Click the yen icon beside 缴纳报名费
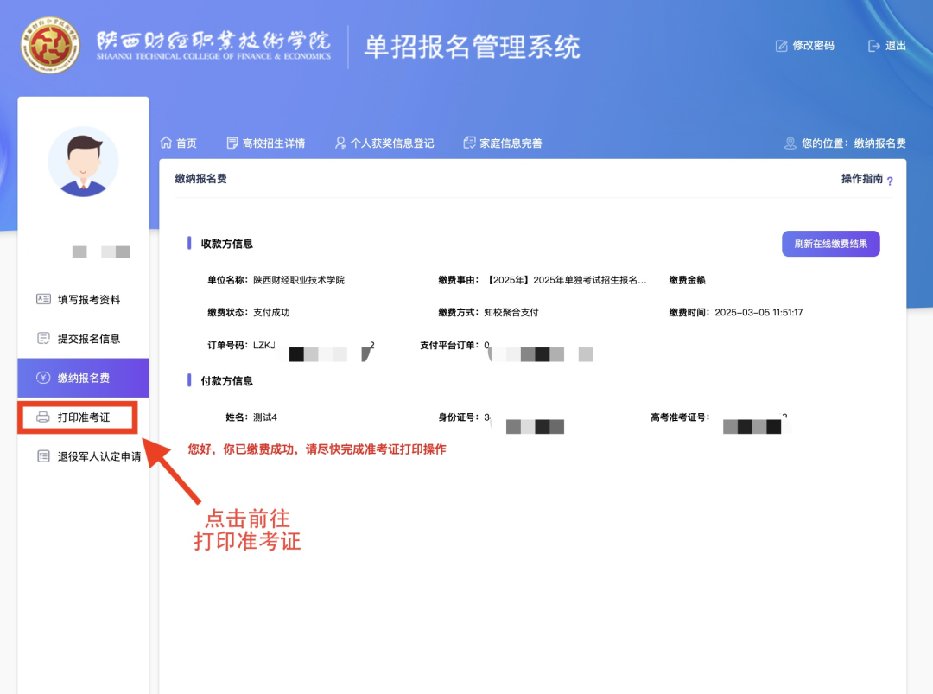Viewport: 933px width, 694px height. click(x=43, y=378)
